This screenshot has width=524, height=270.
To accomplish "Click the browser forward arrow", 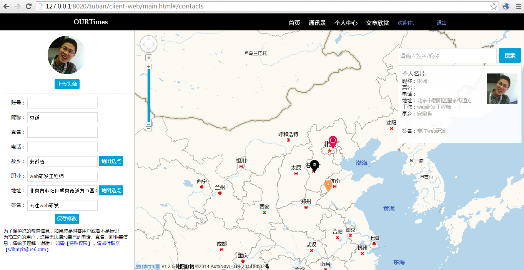I will coord(17,6).
